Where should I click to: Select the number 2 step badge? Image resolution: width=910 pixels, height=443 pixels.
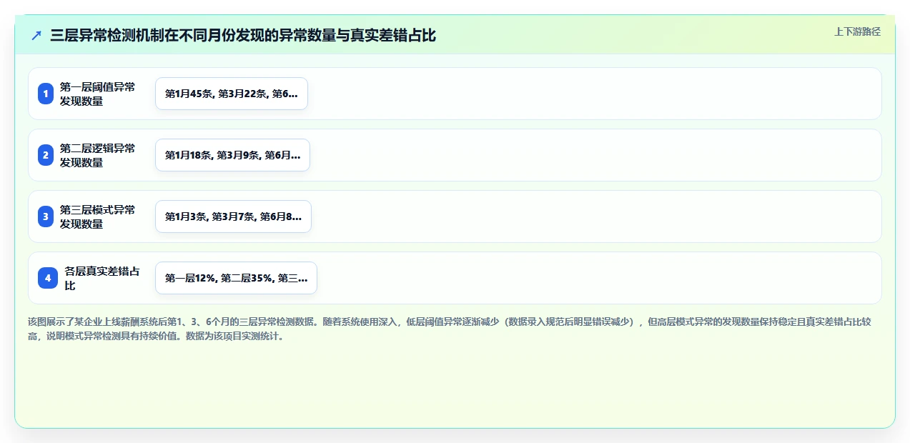[x=46, y=155]
